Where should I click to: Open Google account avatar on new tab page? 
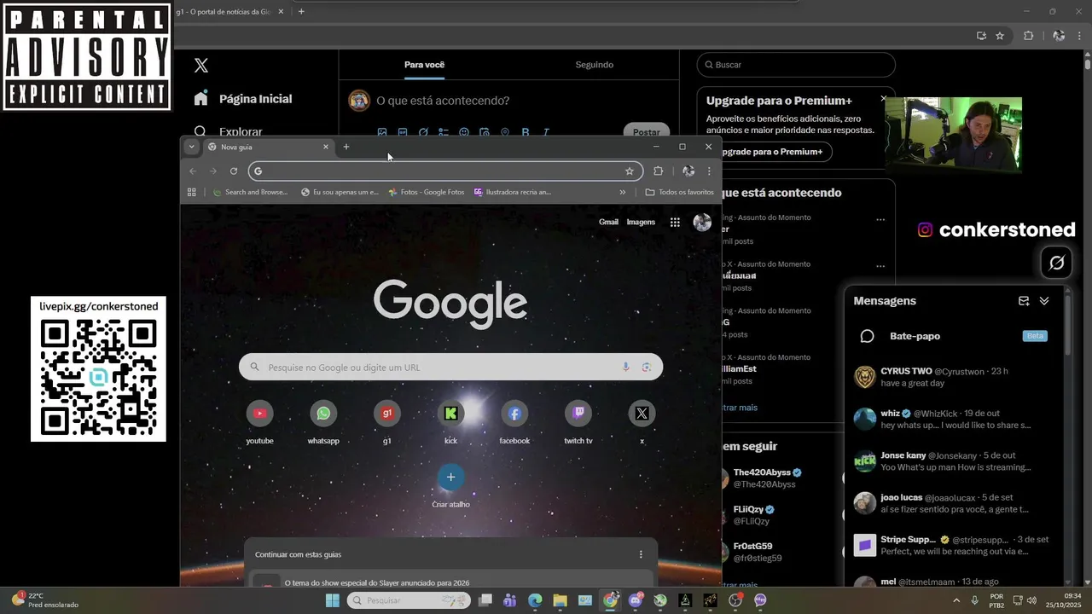[x=702, y=223]
